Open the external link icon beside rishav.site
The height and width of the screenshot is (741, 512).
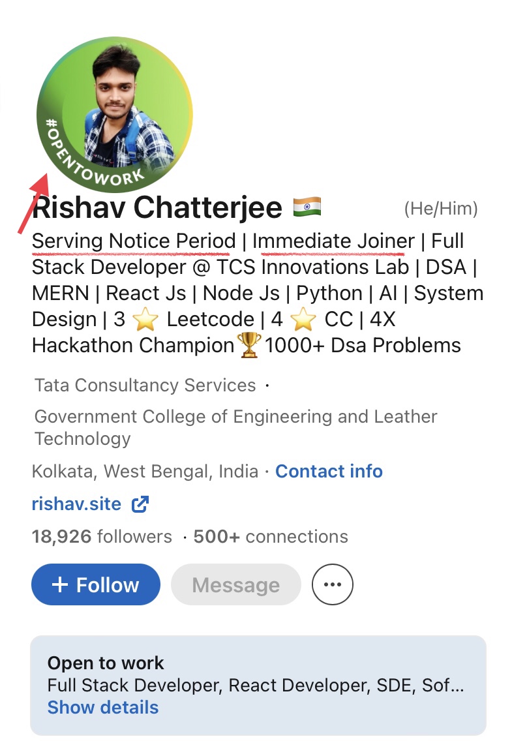140,504
